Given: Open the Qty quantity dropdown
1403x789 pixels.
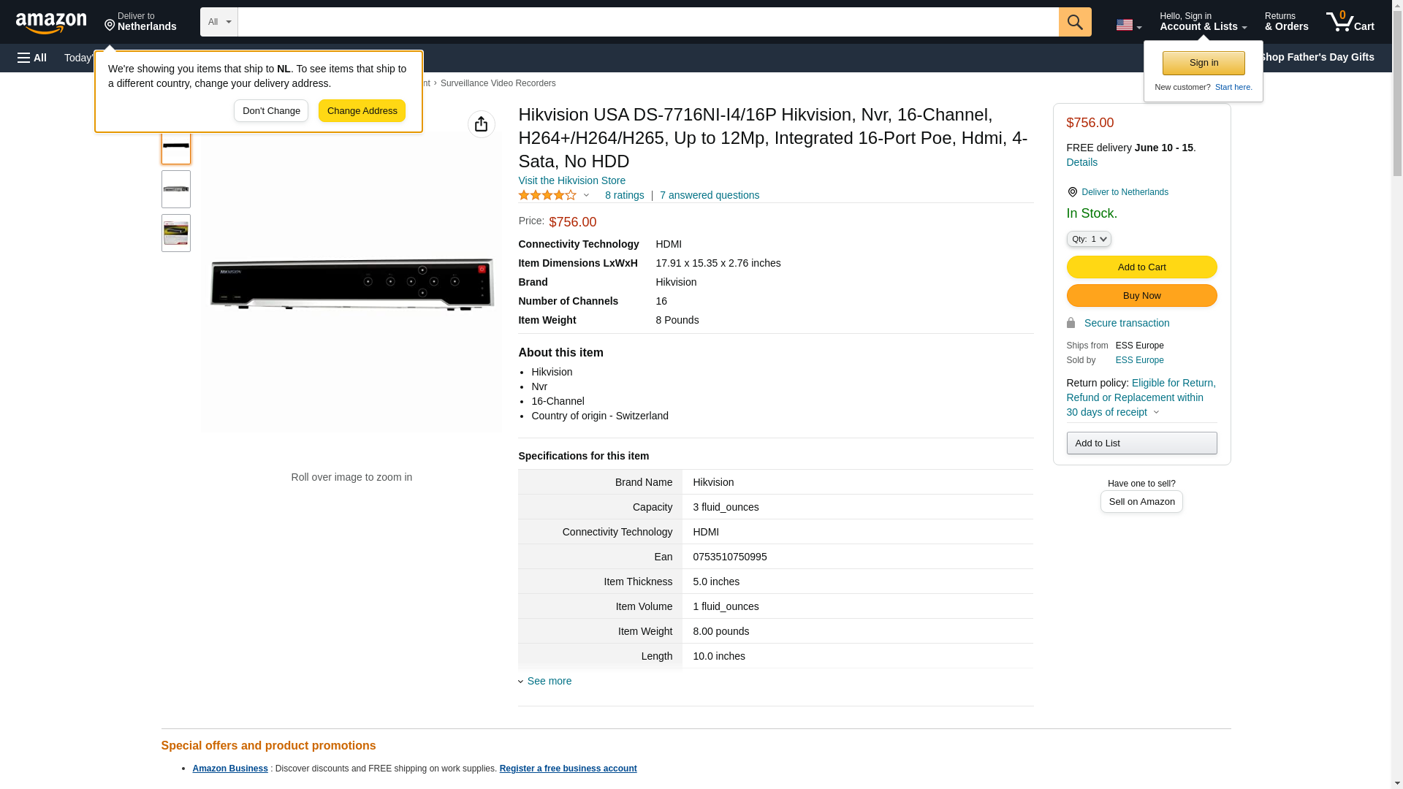Looking at the screenshot, I should [1088, 239].
